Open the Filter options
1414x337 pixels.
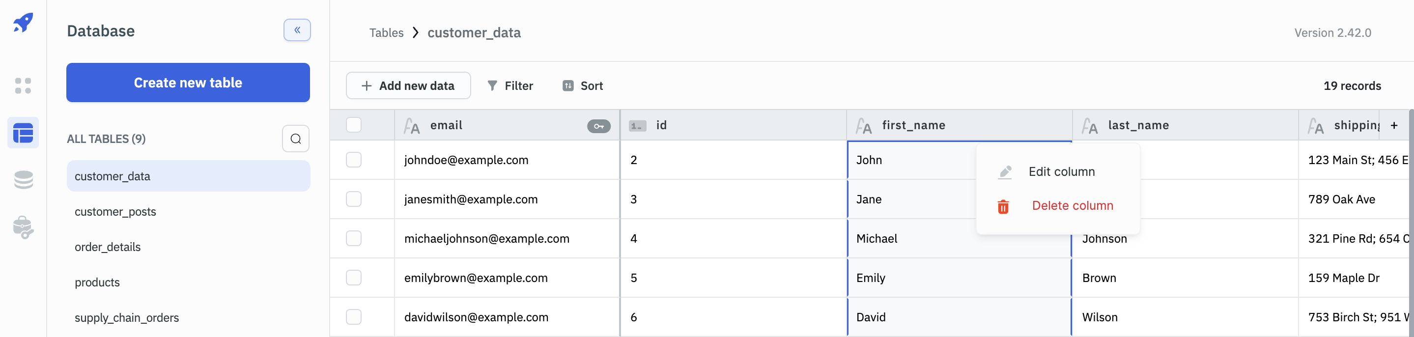(510, 85)
